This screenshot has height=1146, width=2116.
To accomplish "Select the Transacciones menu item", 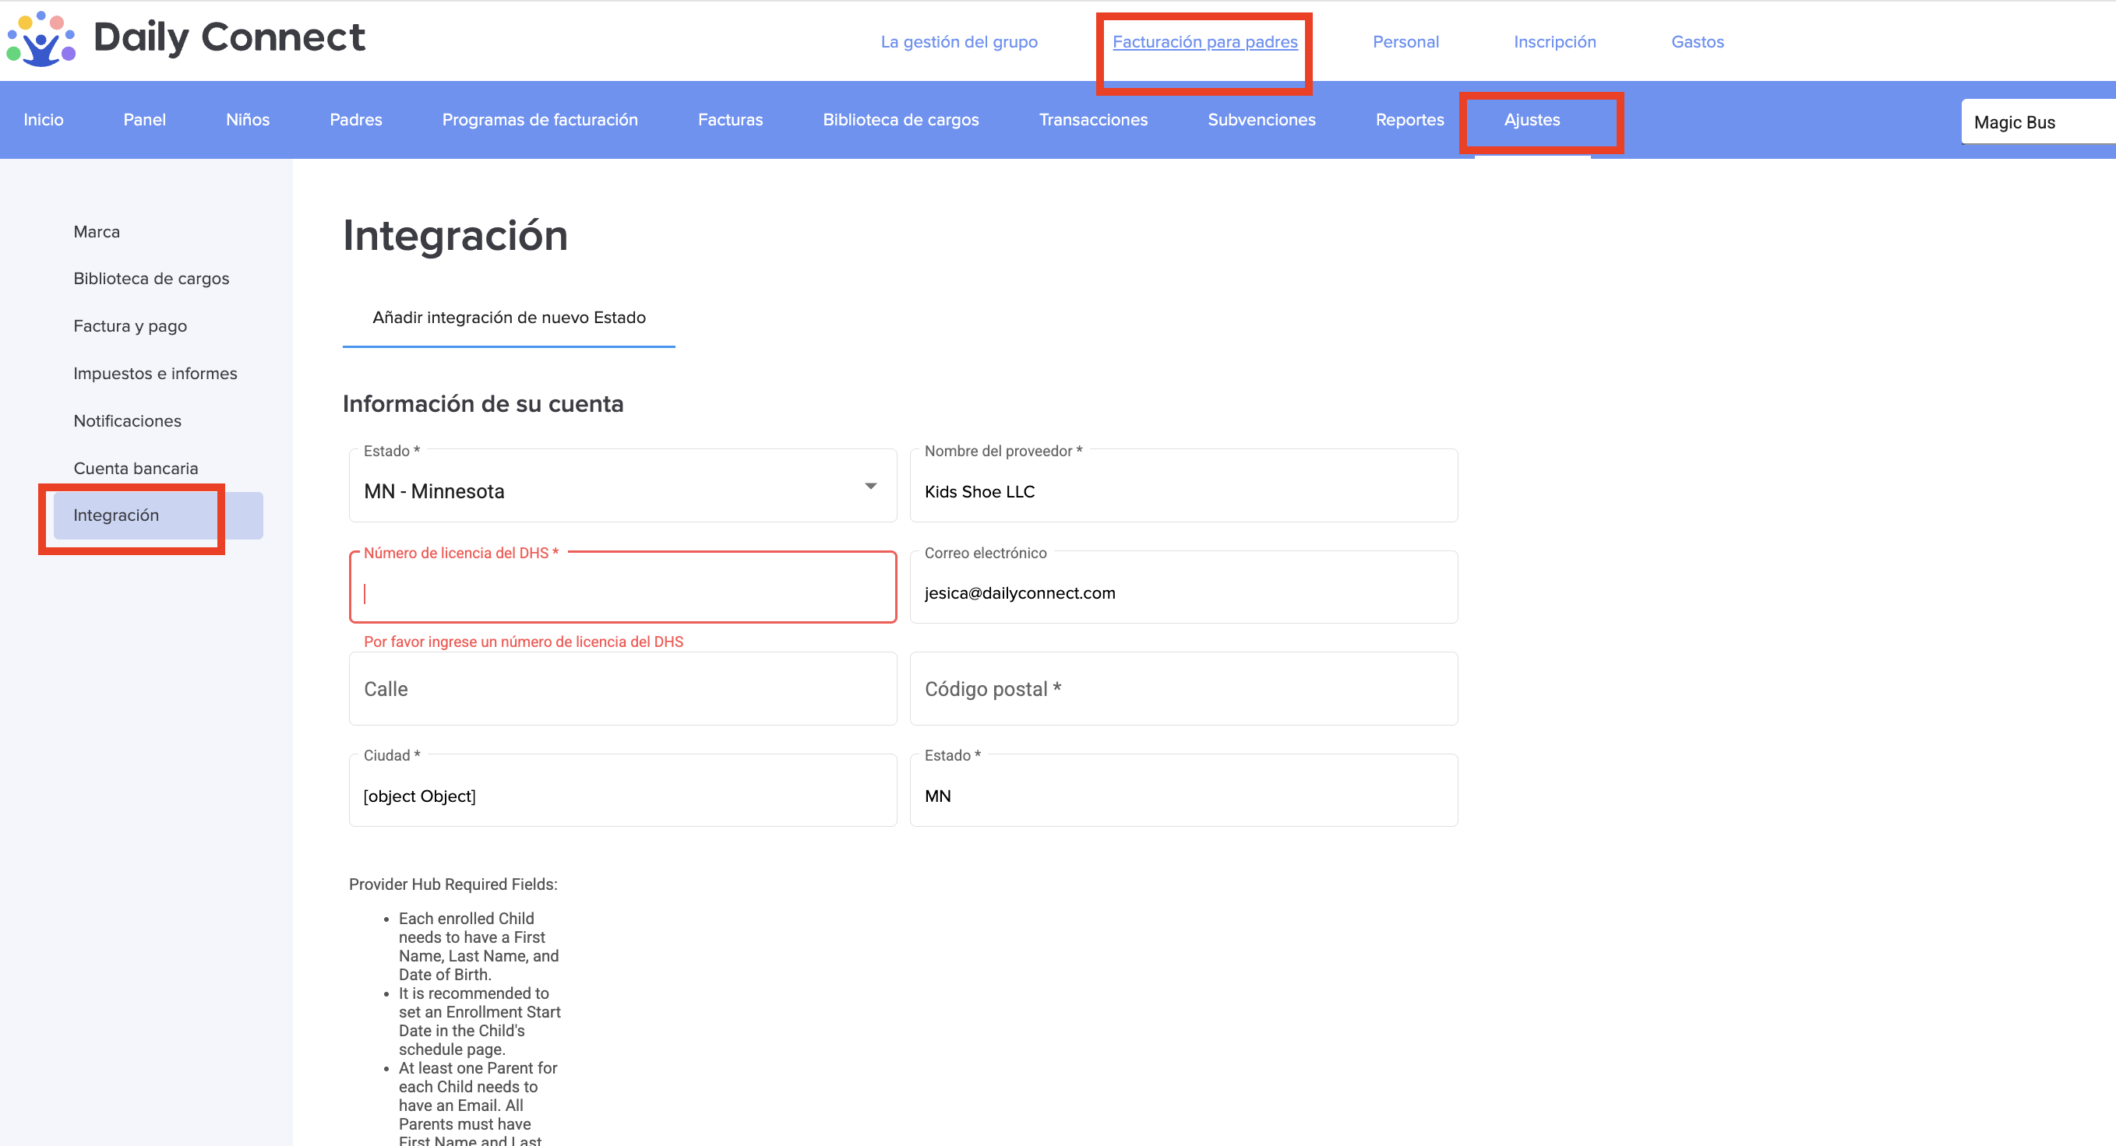I will pyautogui.click(x=1092, y=120).
